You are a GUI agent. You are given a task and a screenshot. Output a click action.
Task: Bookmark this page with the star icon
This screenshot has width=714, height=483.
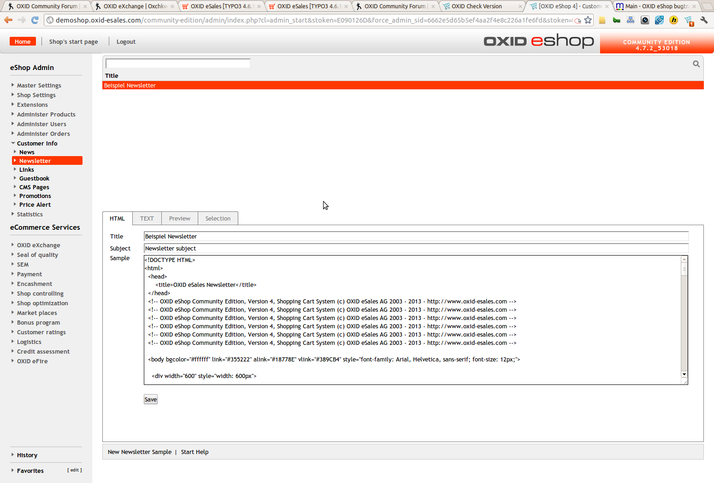(x=588, y=20)
